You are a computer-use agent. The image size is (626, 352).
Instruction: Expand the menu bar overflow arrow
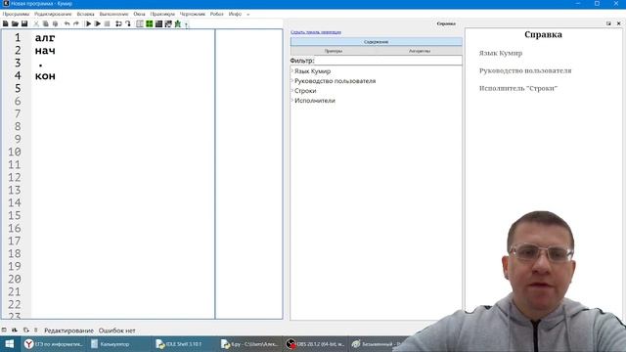click(247, 15)
